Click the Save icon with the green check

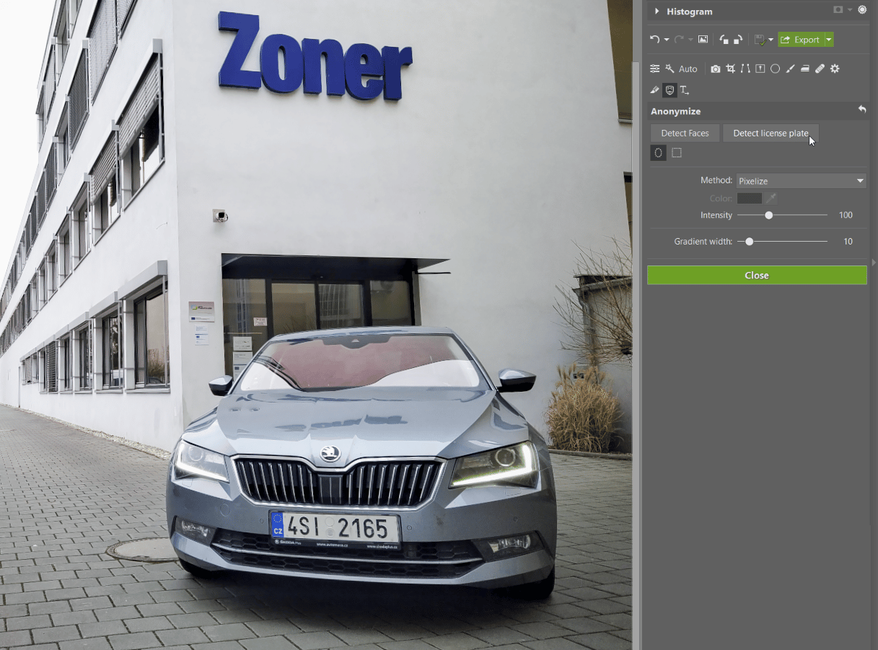point(759,40)
